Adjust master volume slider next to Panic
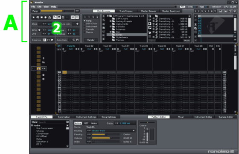 [57, 11]
